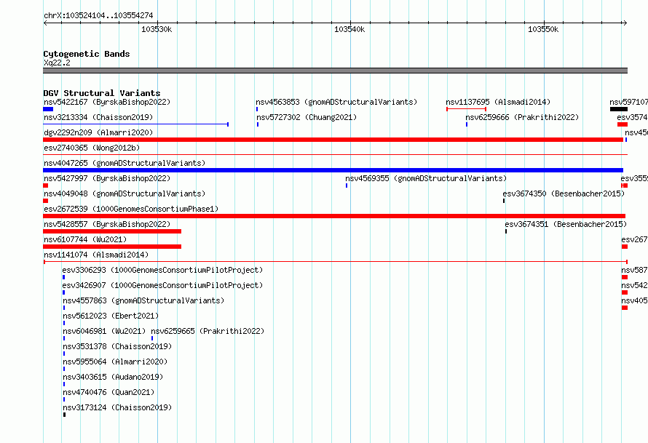Viewport: 648px width, 443px height.
Task: Select the nsv6259666 (Prakrithi2022) label
Action: pos(522,117)
